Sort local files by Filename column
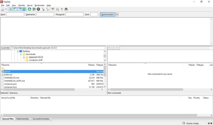The height and width of the screenshot is (125, 213). 41,65
